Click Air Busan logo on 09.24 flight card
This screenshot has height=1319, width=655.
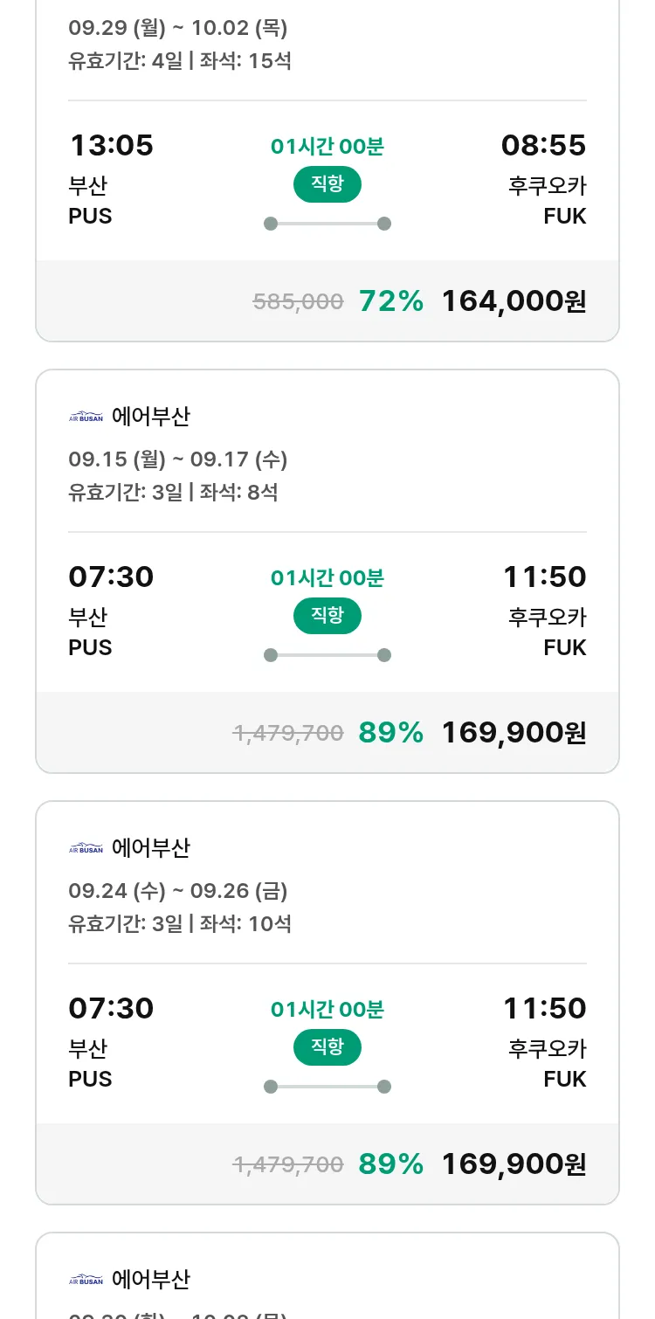coord(86,848)
